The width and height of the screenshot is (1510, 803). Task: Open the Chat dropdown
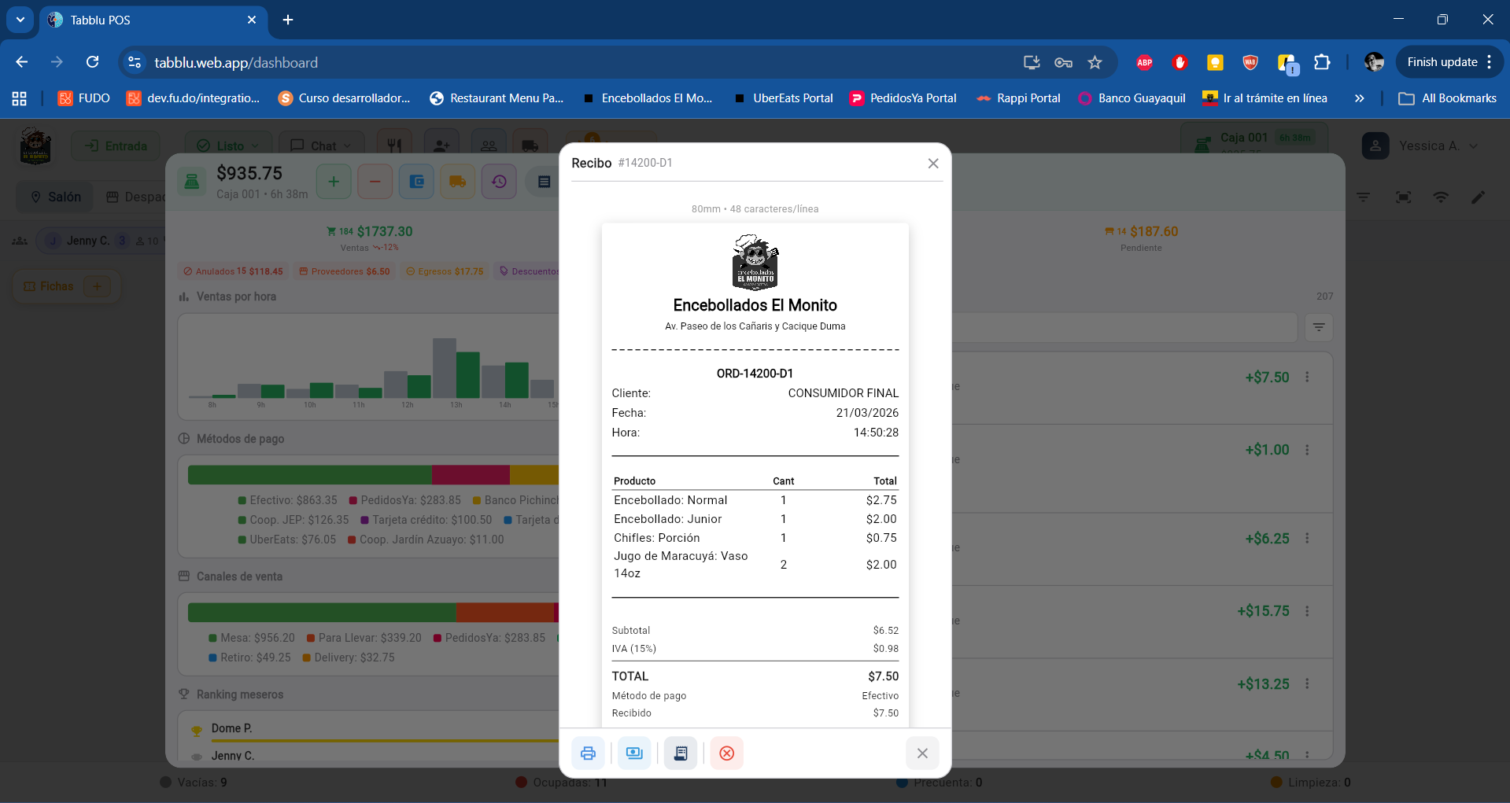tap(322, 145)
